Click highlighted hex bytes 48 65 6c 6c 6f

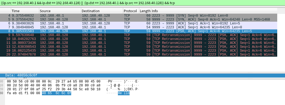point(56,93)
